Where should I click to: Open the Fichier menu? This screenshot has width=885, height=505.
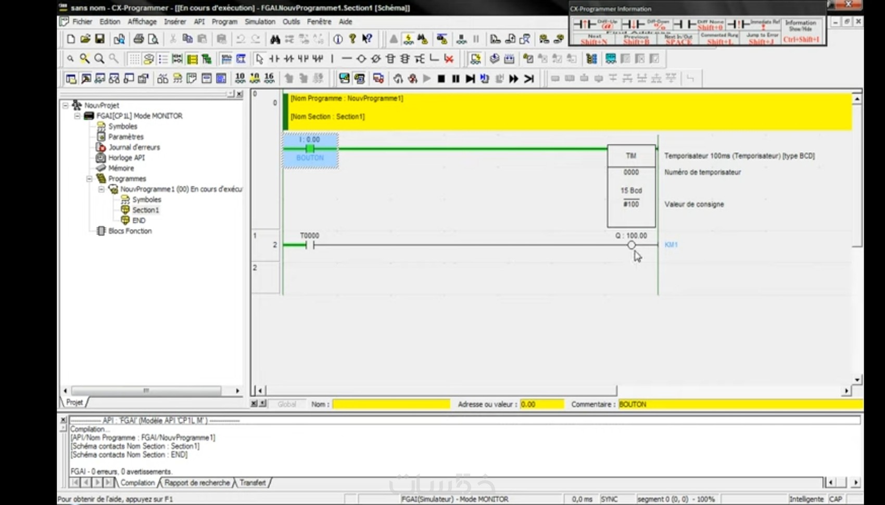(x=82, y=22)
